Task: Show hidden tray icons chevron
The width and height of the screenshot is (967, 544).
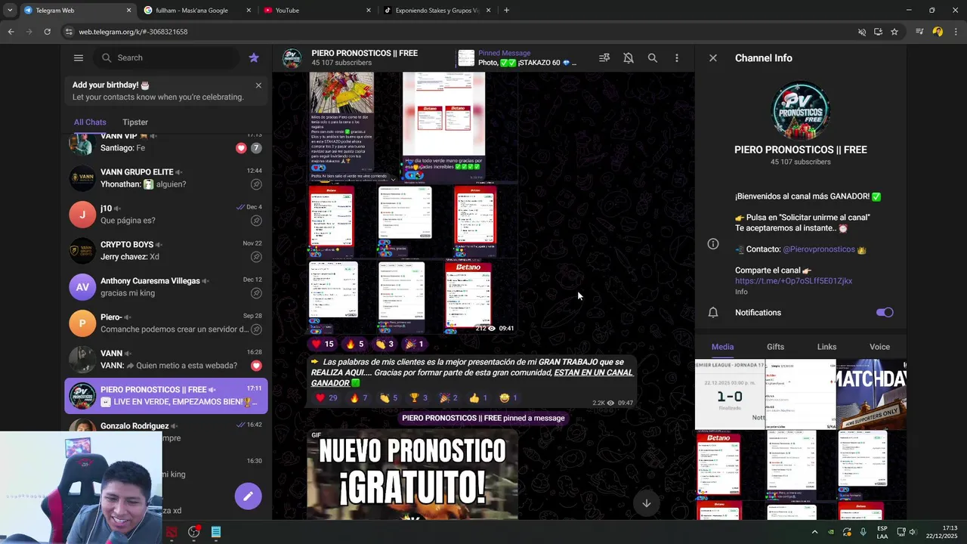Action: [814, 532]
